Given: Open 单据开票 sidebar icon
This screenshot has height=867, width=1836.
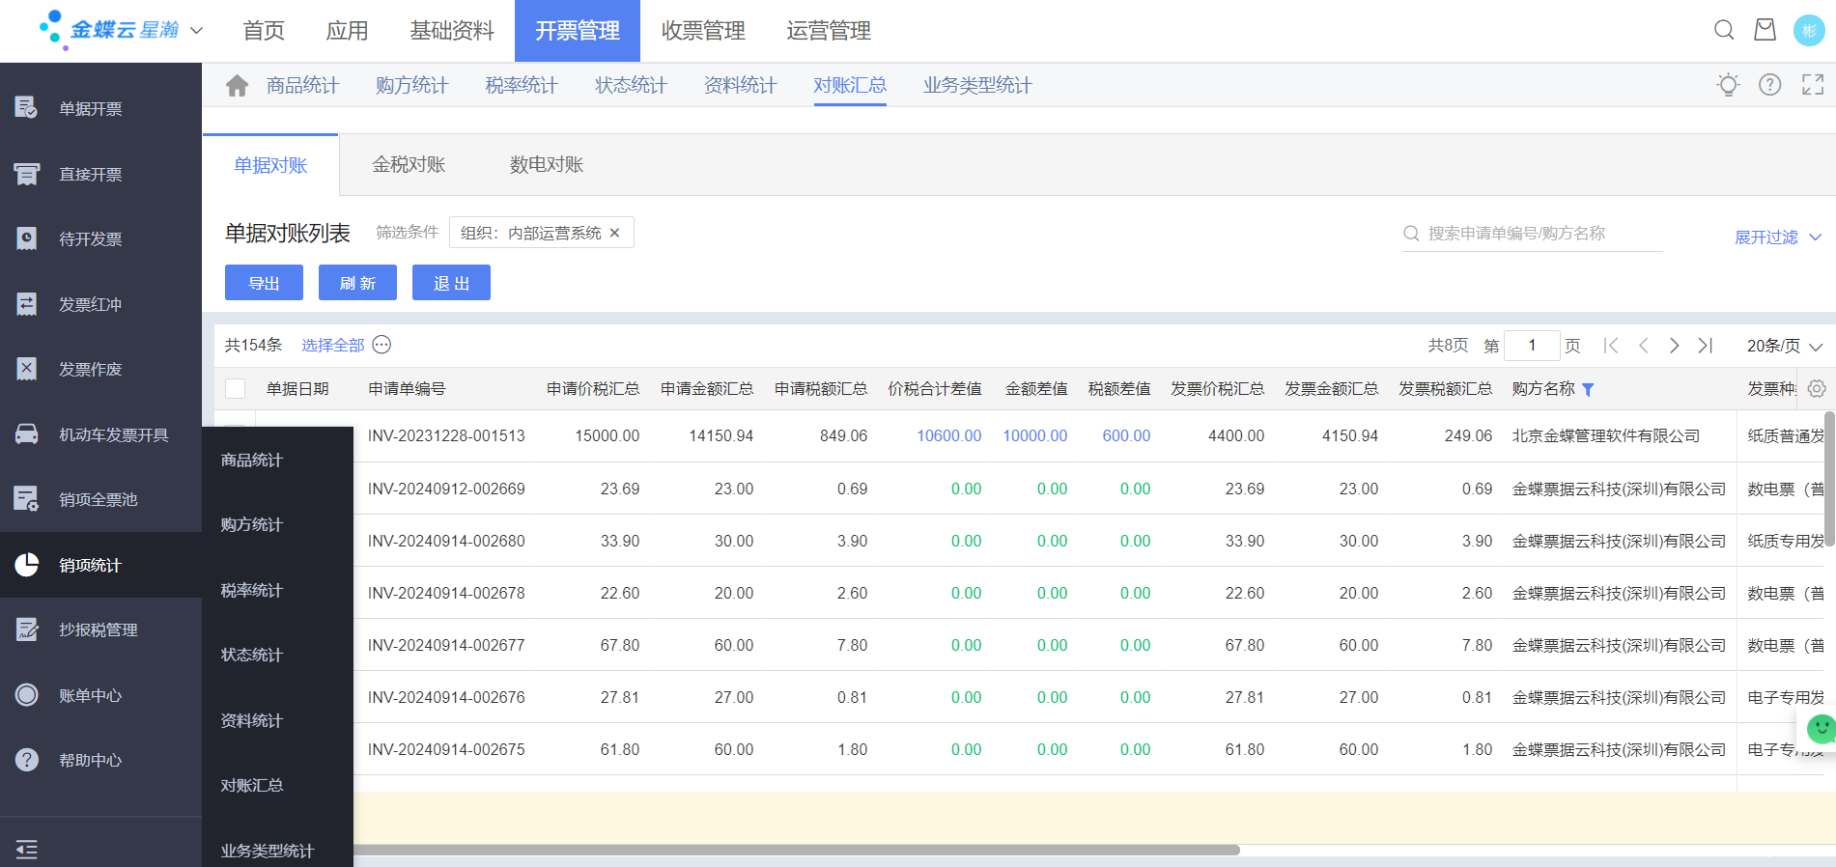Looking at the screenshot, I should (x=26, y=108).
